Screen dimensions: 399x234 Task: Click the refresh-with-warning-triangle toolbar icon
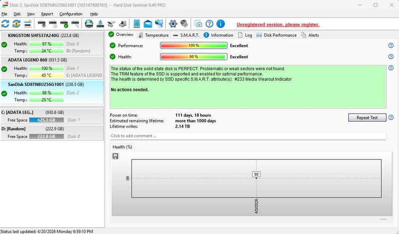point(16,24)
